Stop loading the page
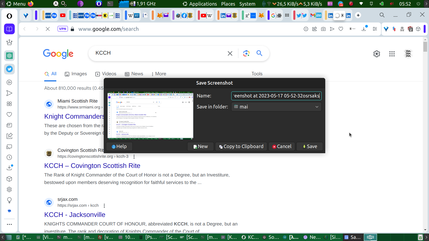This screenshot has height=241, width=429. pos(48,29)
